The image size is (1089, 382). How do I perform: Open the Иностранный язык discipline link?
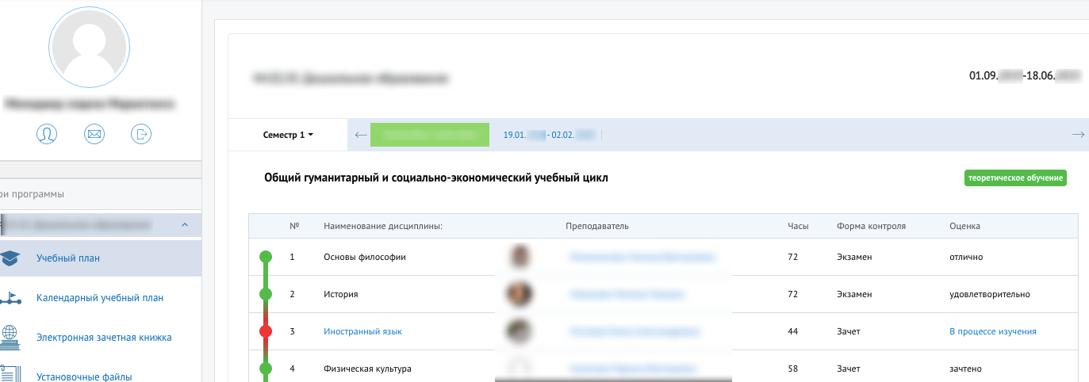click(362, 331)
